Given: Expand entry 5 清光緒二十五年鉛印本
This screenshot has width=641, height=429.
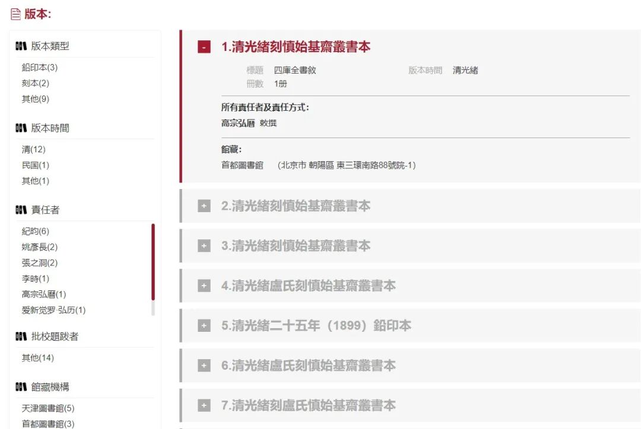Looking at the screenshot, I should click(204, 325).
